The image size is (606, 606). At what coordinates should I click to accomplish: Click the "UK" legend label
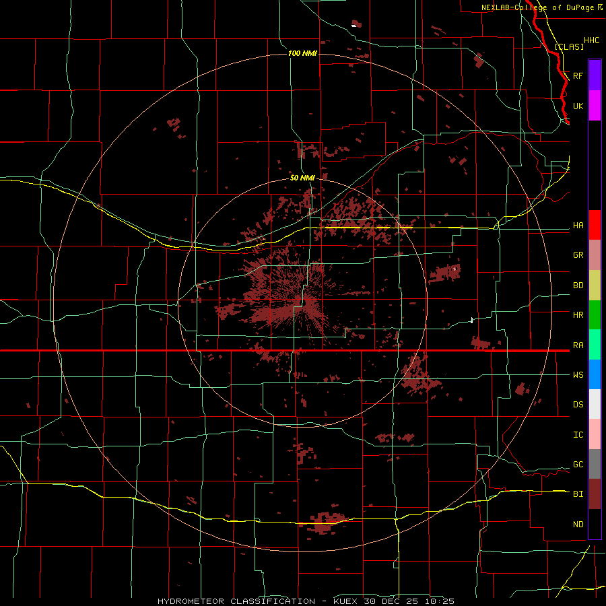[578, 106]
